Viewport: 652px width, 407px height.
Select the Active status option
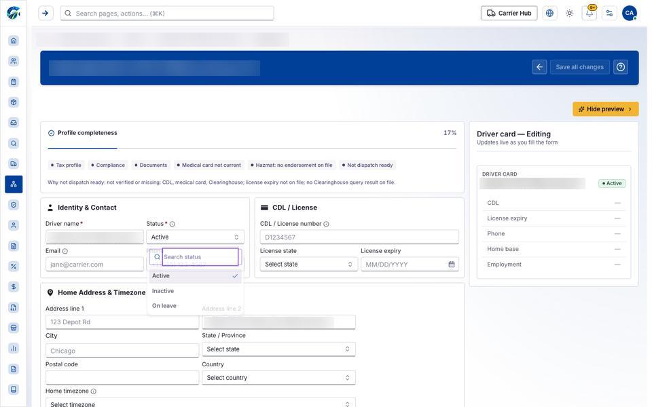pos(195,276)
